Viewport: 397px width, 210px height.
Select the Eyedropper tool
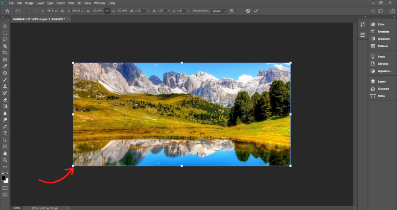(x=5, y=66)
